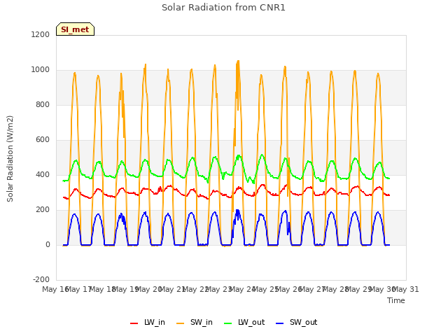
Task: Click the -200 y-axis tick label
Action: pyautogui.click(x=41, y=279)
